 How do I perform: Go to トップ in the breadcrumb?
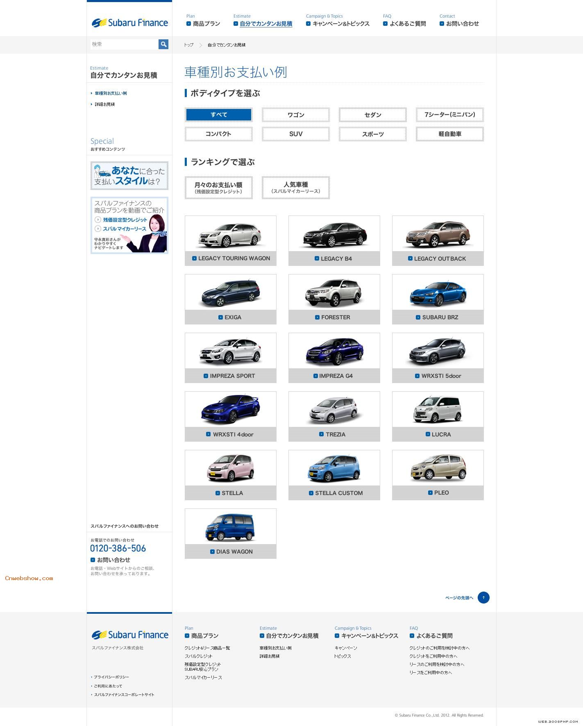tap(188, 45)
